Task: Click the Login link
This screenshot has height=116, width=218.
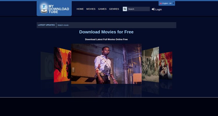Action: click(157, 10)
